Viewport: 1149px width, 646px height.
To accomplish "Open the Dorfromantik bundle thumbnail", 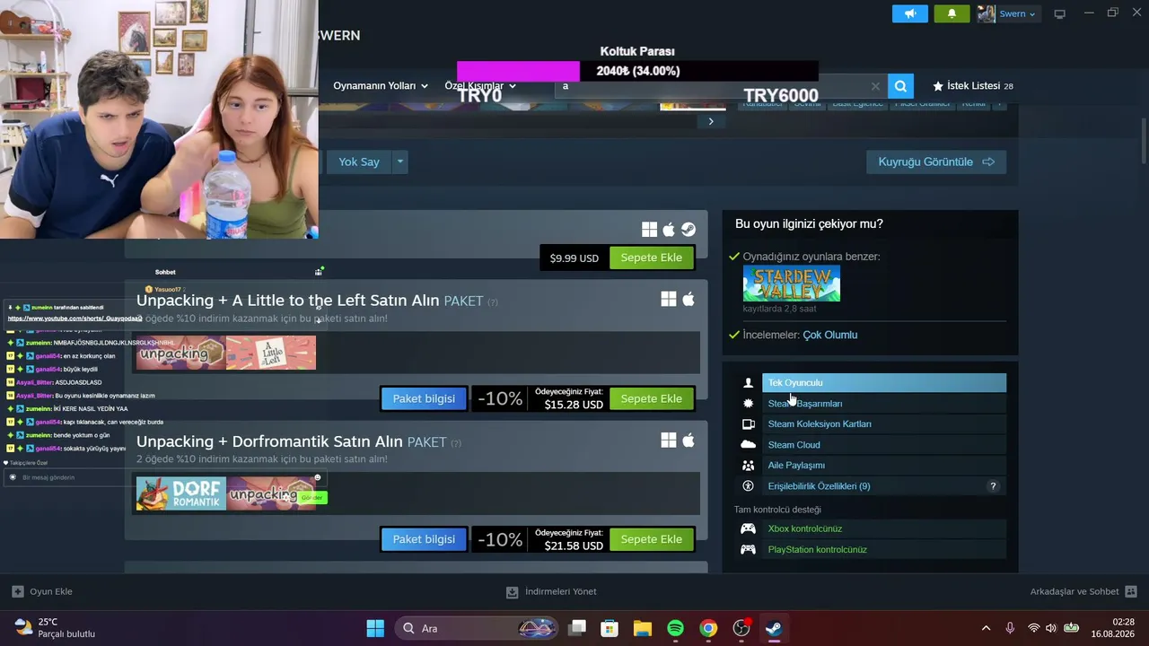I will point(180,493).
